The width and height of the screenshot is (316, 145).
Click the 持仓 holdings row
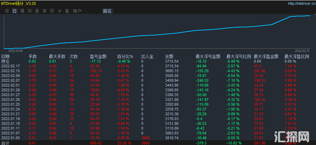[x=5, y=61]
